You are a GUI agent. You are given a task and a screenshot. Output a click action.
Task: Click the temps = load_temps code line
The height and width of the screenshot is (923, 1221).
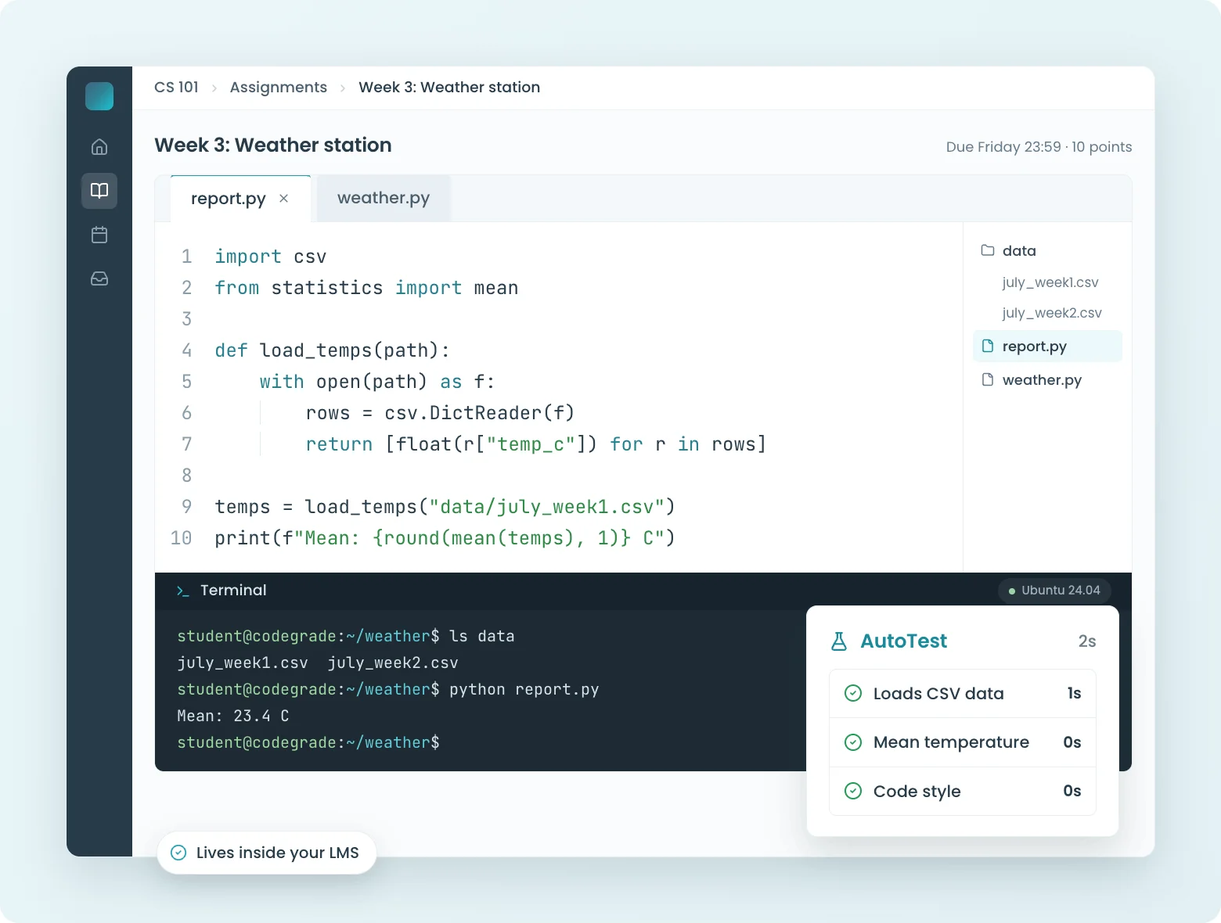[x=445, y=507]
